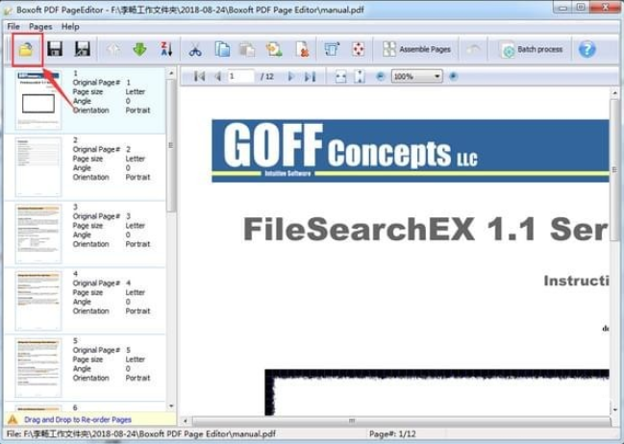Click the fit width view icon
This screenshot has width=624, height=444.
340,76
